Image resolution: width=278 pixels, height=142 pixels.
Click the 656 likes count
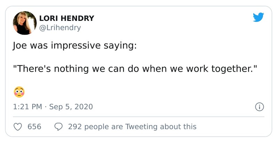tap(34, 127)
